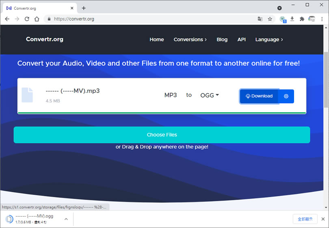
Task: Open the Extensions puzzle menu
Action: point(302,19)
